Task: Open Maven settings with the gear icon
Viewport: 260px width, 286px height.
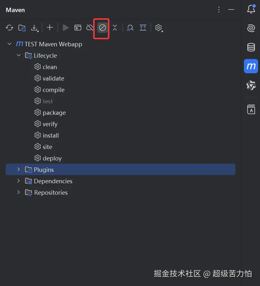Action: [x=158, y=28]
